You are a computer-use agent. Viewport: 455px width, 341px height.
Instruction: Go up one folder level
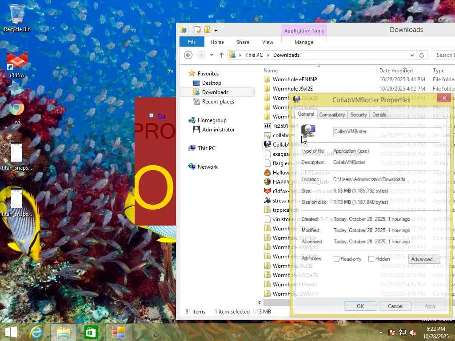[x=222, y=55]
